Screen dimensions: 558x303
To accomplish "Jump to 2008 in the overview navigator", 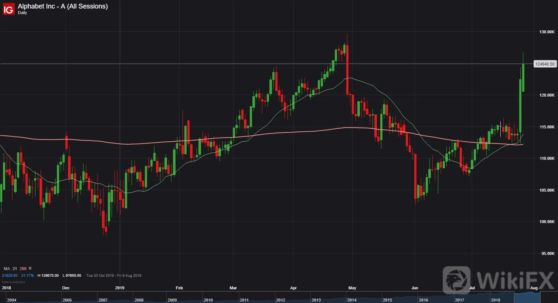I will tap(139, 300).
